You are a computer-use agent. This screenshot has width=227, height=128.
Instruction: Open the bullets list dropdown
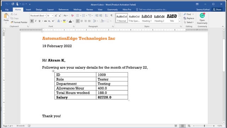click(x=81, y=16)
